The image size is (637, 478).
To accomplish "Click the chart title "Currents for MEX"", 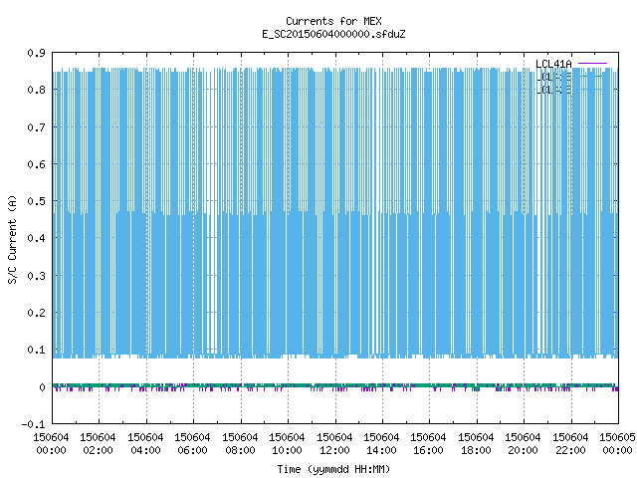I will click(x=333, y=21).
